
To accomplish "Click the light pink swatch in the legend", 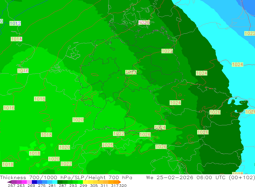I will pos(29,182).
